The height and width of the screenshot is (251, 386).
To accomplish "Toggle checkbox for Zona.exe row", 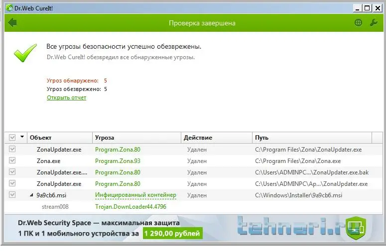I will click(12, 161).
